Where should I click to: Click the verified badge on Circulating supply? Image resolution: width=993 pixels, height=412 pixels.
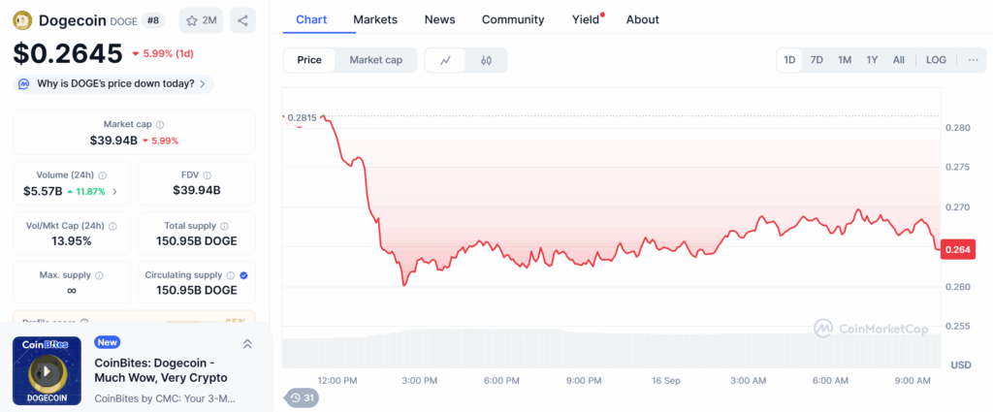(x=243, y=275)
